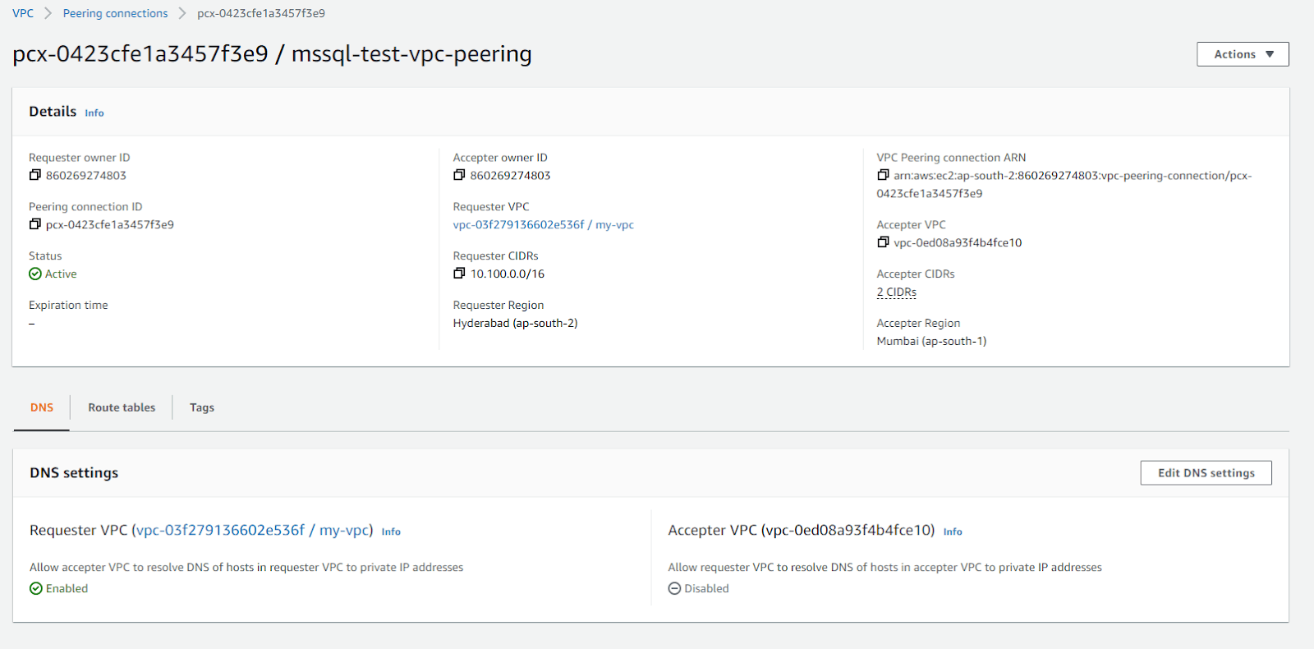Viewport: 1314px width, 649px height.
Task: Open the Tags tab
Action: pyautogui.click(x=202, y=407)
